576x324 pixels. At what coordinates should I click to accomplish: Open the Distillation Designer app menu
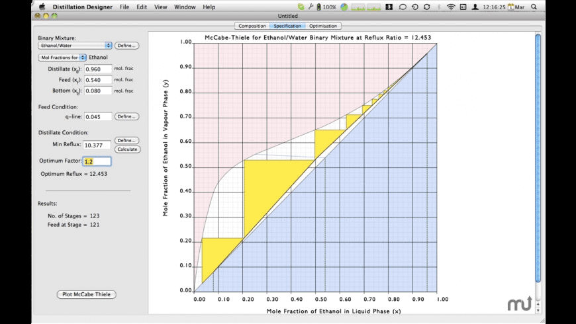(82, 7)
